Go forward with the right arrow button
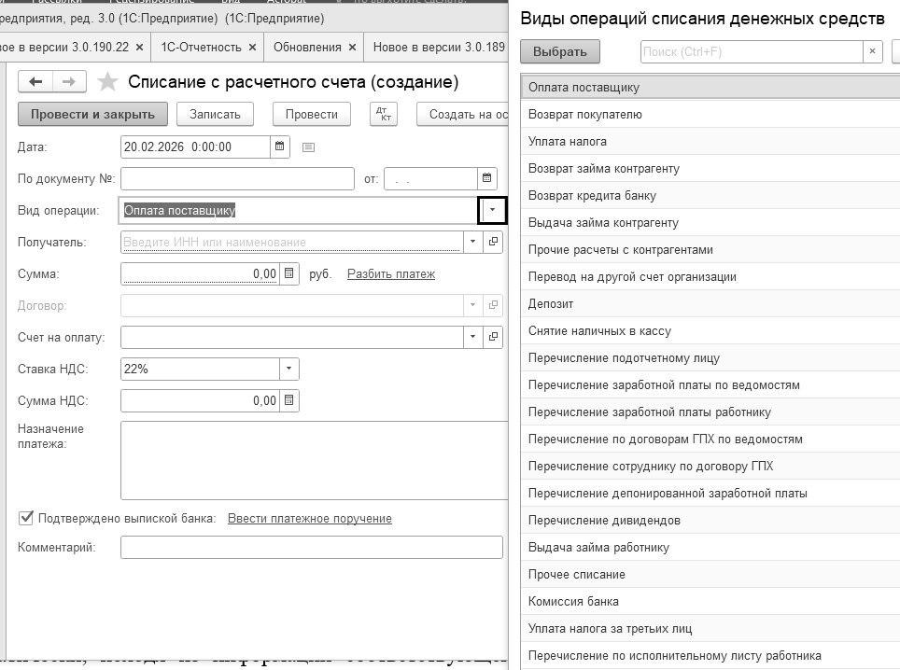The width and height of the screenshot is (900, 670). click(x=69, y=81)
